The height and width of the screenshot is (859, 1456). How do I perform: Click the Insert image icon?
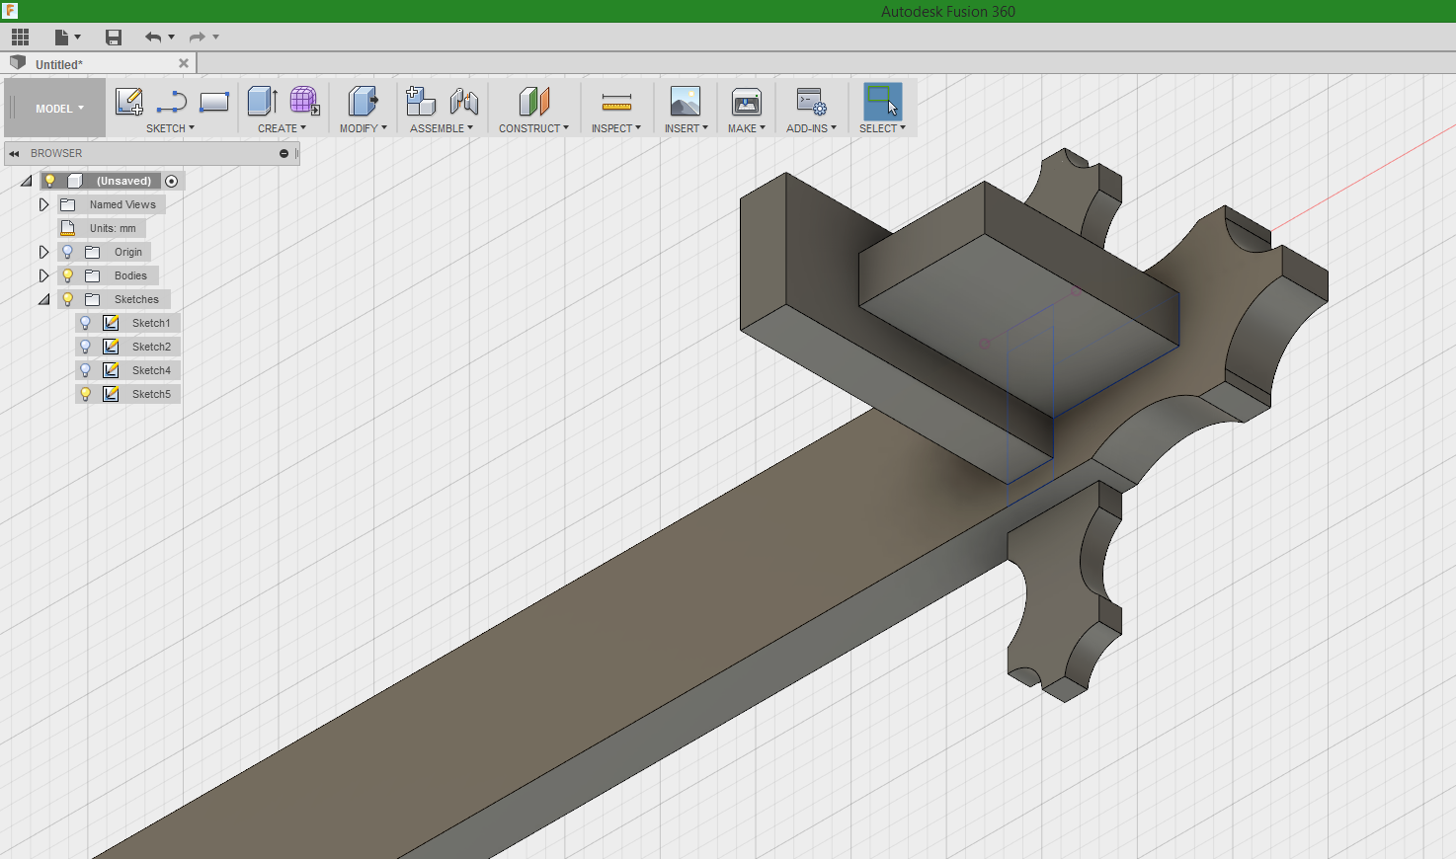686,101
